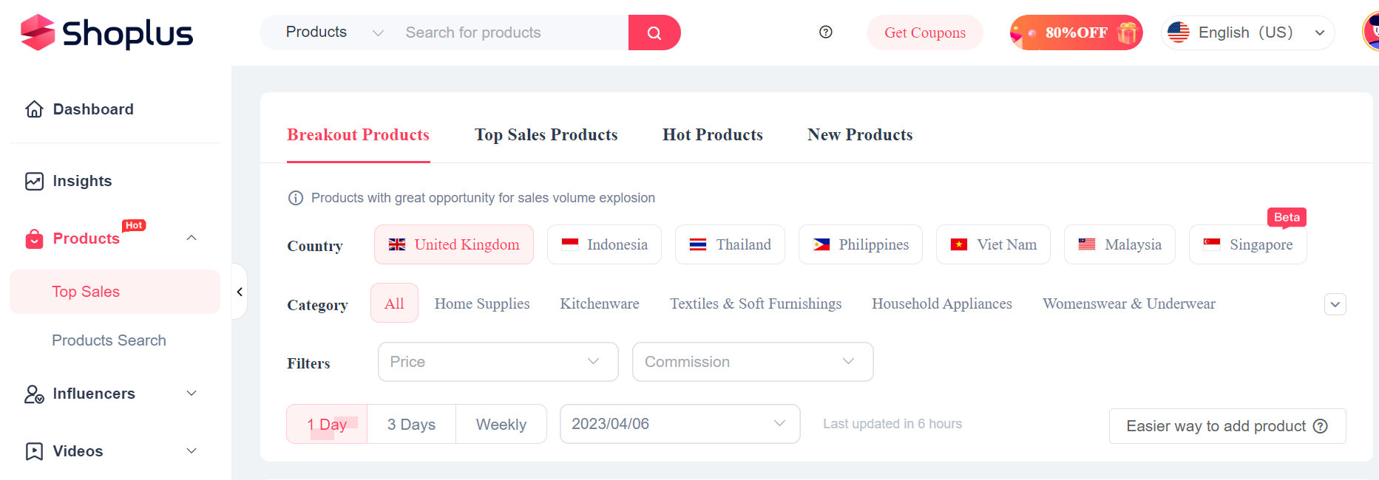Open the Commission filter dropdown

tap(753, 362)
